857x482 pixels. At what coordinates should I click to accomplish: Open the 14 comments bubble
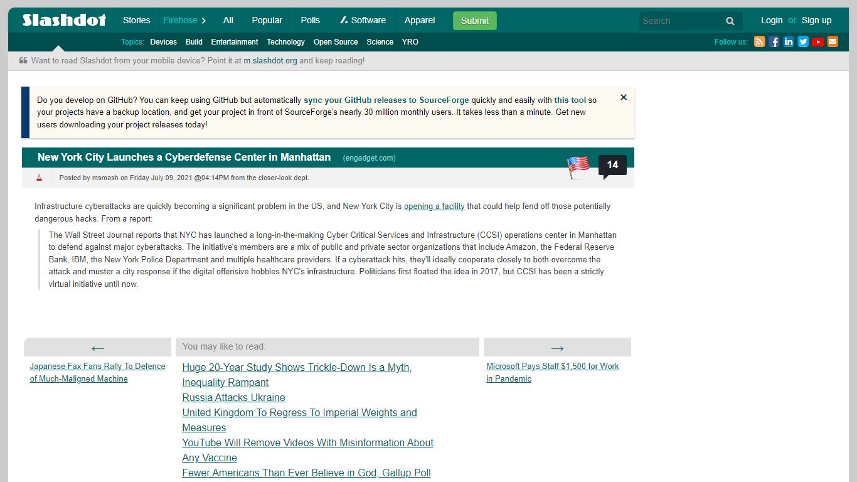pyautogui.click(x=612, y=166)
